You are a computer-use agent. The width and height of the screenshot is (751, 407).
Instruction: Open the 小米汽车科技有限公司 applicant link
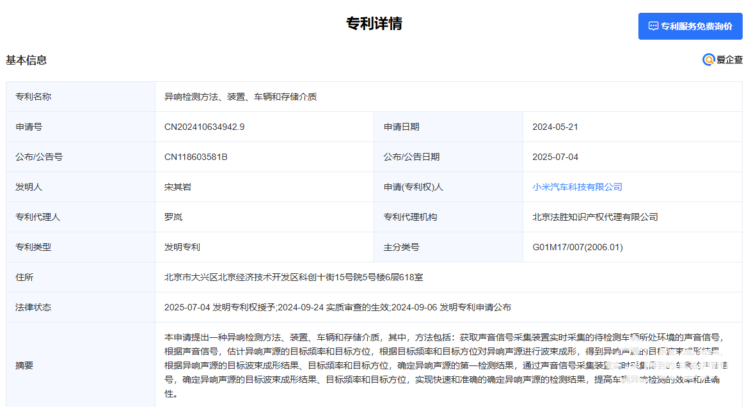[577, 187]
